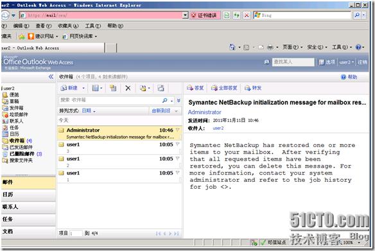Switch to Calendar module (日历)
This screenshot has height=251, width=375.
click(28, 195)
